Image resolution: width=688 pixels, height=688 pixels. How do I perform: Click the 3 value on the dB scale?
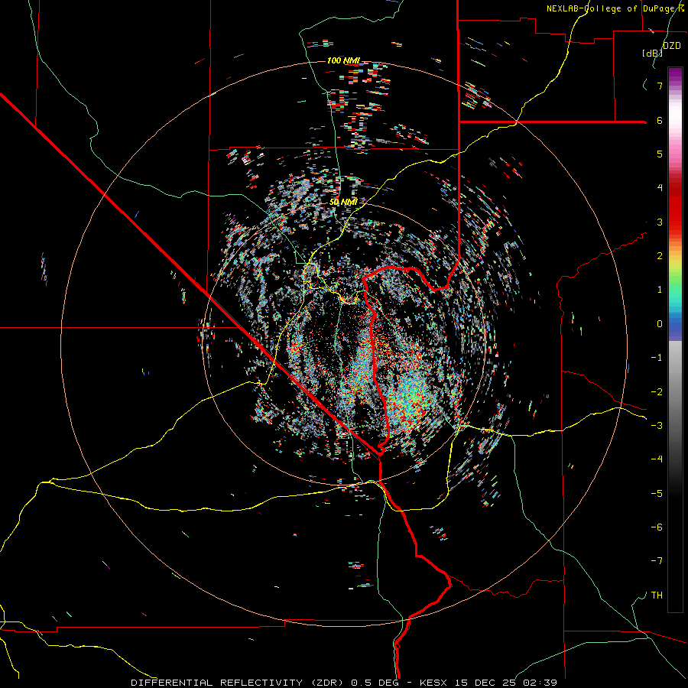660,222
